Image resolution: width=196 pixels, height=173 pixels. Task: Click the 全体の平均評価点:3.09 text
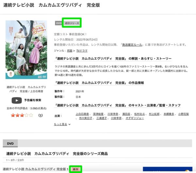click(x=26, y=108)
